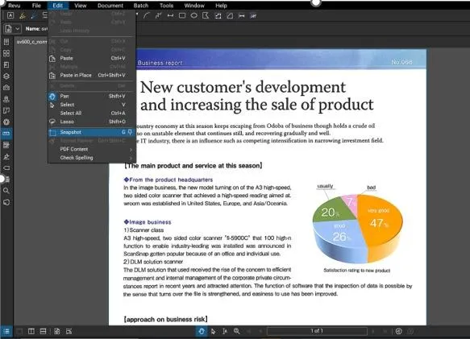Open the signatures panel icon
Viewport: 470px width, 339px height.
6,157
